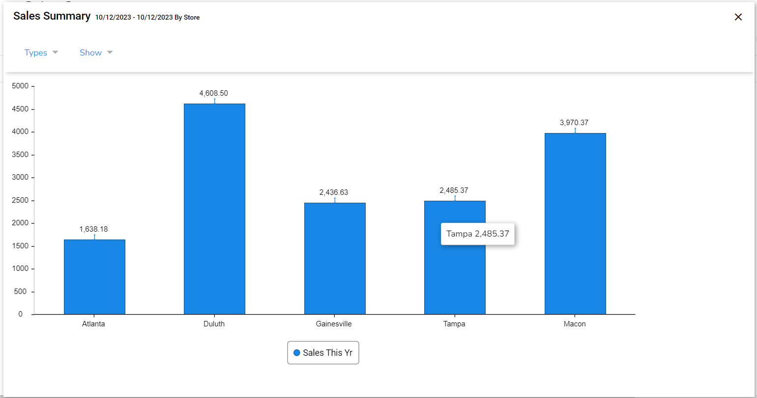Expand the Show dropdown menu
This screenshot has width=757, height=398.
click(96, 53)
